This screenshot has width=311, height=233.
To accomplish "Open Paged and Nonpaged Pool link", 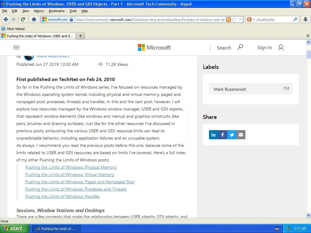I will (80, 182).
